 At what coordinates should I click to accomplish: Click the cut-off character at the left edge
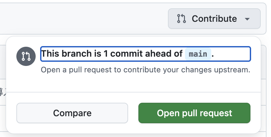2,92
